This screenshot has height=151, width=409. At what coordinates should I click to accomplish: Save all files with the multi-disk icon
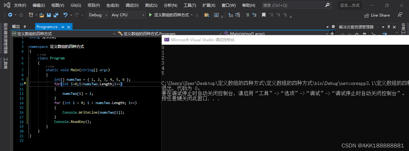point(56,15)
